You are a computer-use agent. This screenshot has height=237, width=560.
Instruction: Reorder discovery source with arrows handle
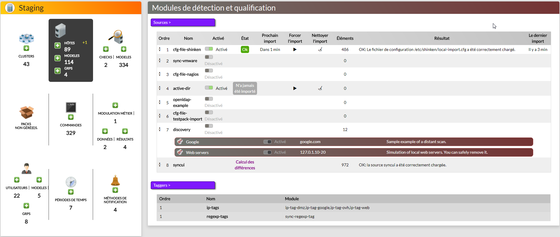160,130
